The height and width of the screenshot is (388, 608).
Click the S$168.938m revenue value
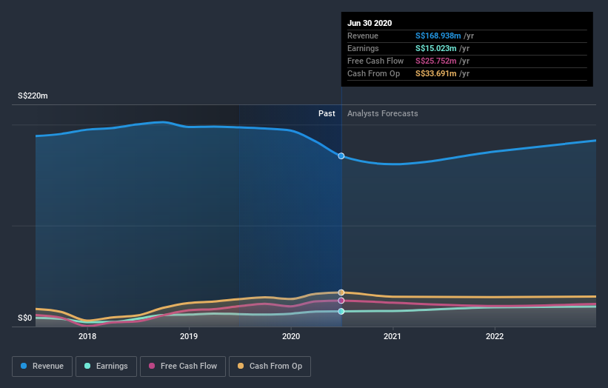click(438, 36)
